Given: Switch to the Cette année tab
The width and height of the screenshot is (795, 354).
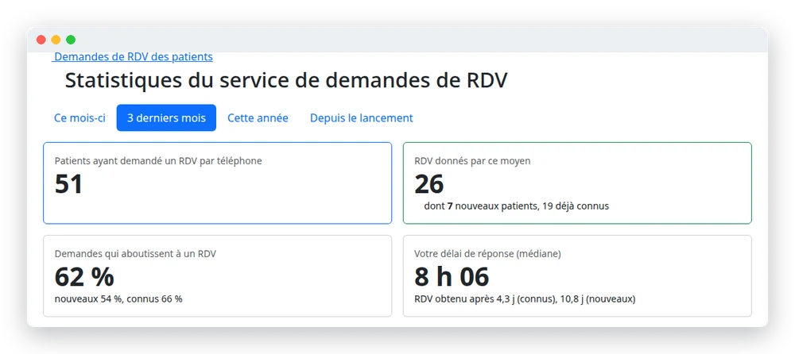Looking at the screenshot, I should pyautogui.click(x=258, y=118).
